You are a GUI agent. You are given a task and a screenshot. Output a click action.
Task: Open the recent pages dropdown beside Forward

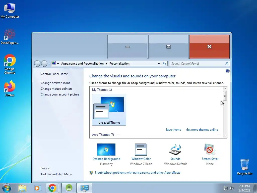pyautogui.click(x=49, y=64)
